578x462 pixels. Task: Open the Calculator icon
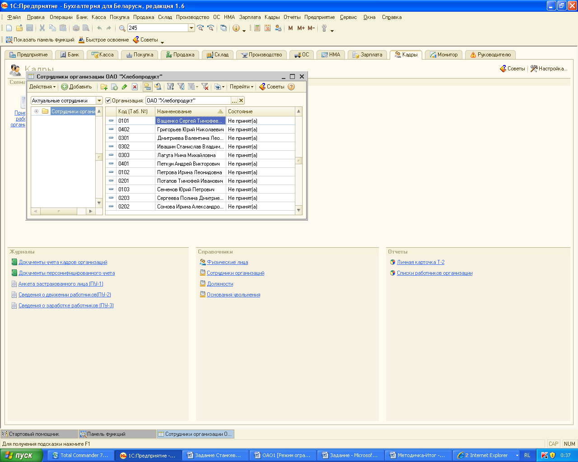tap(257, 28)
